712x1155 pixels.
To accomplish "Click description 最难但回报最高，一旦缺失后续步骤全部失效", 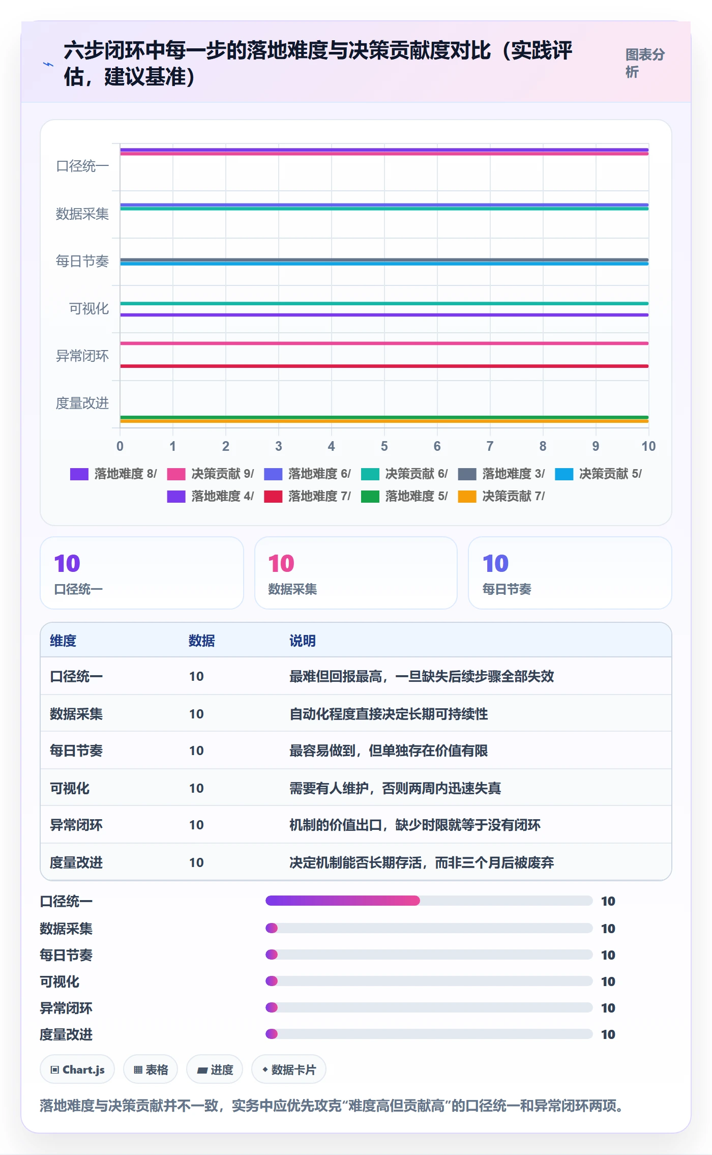I will [x=422, y=676].
